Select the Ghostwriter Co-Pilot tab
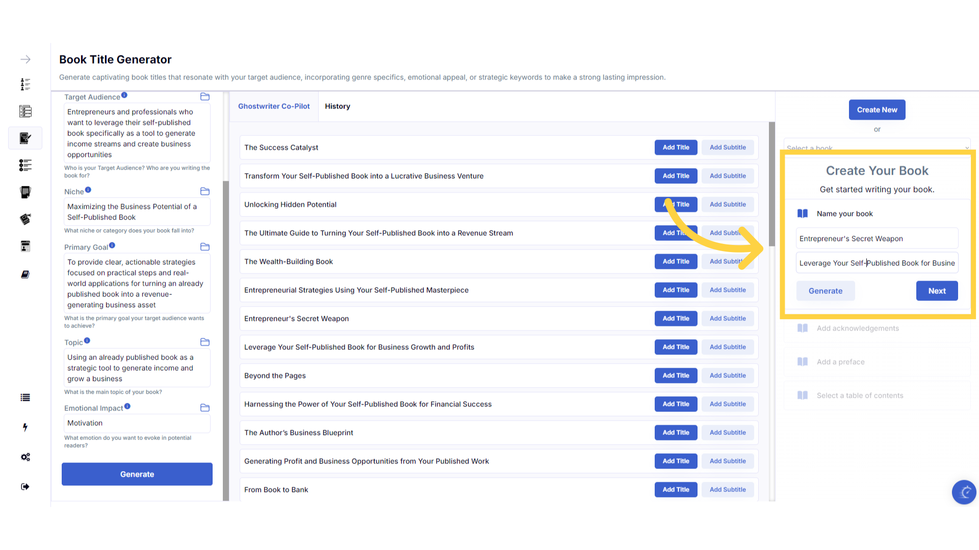 click(x=274, y=106)
